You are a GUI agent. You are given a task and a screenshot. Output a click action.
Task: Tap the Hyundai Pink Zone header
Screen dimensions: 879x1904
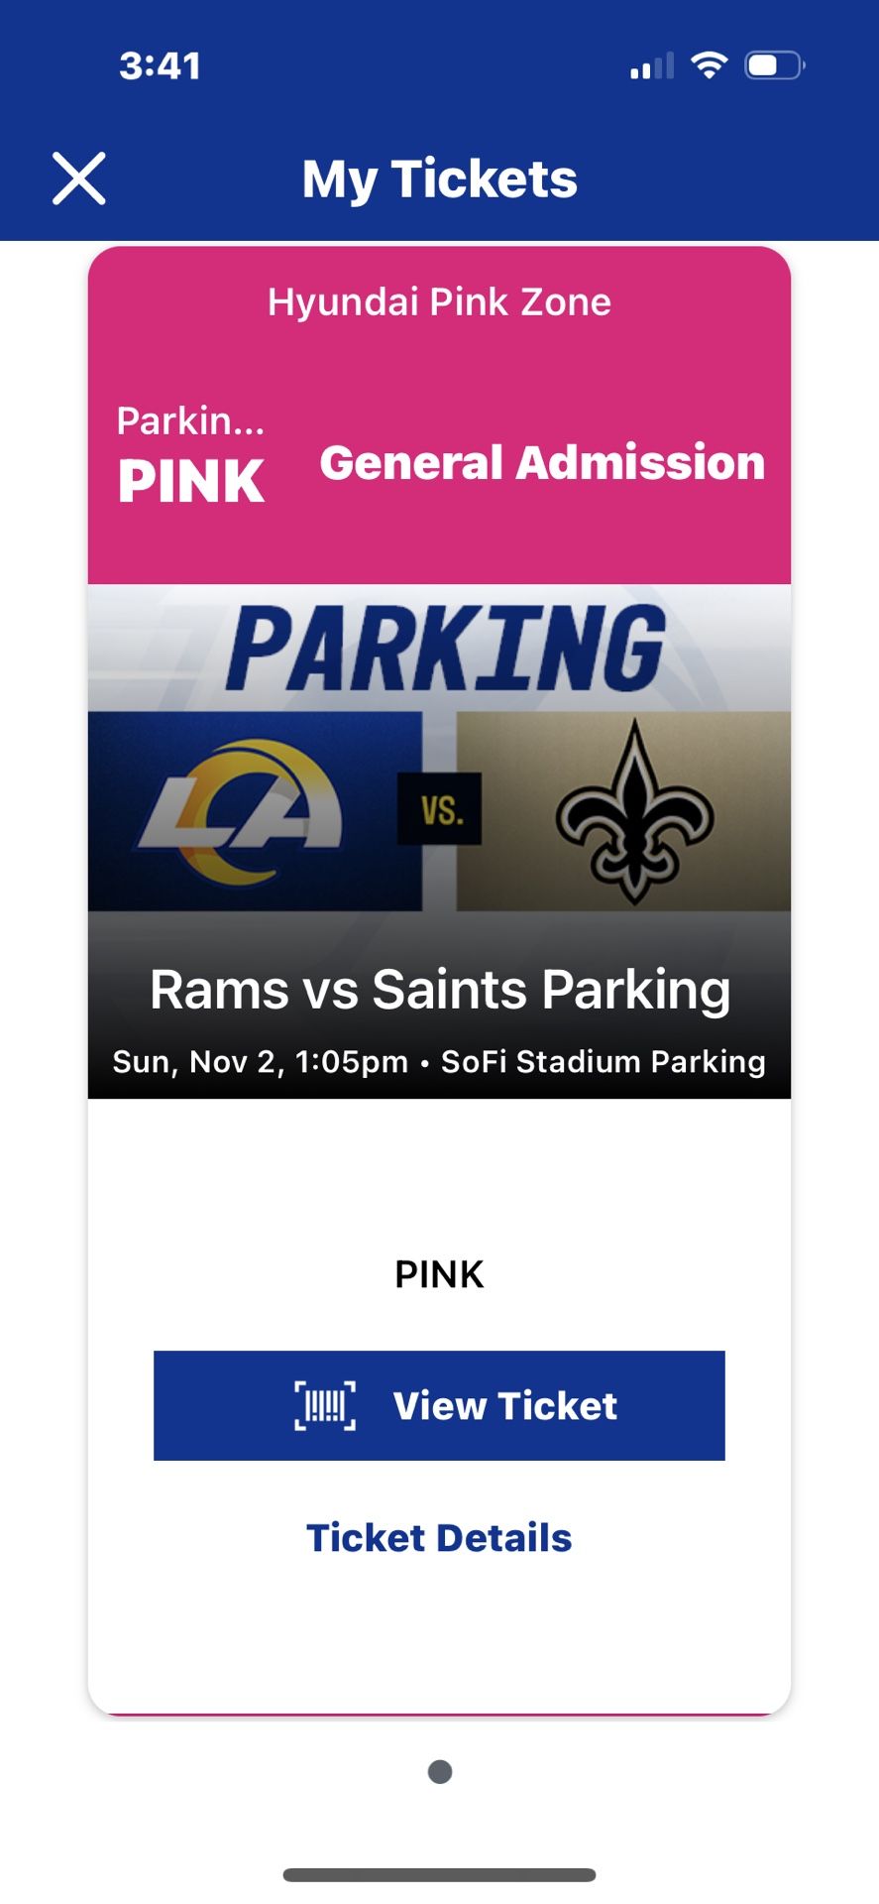439,301
